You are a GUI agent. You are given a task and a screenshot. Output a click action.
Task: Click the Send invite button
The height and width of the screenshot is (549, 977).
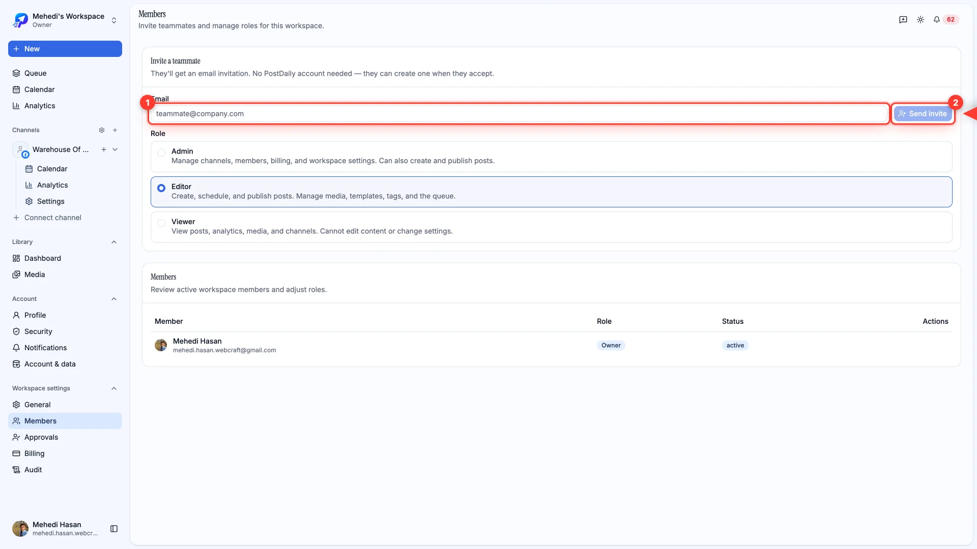click(x=923, y=114)
